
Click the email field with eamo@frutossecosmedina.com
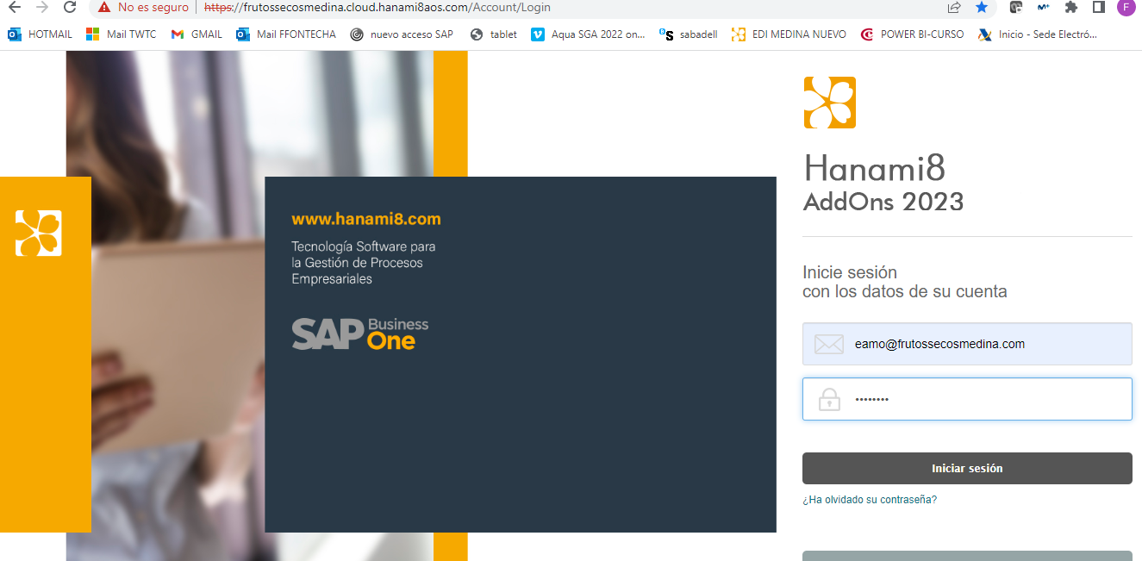click(967, 344)
